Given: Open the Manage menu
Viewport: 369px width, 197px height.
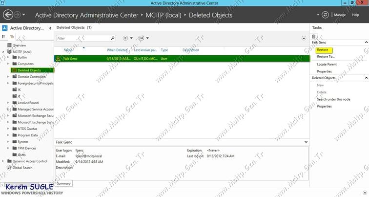Looking at the screenshot, I should tap(340, 15).
